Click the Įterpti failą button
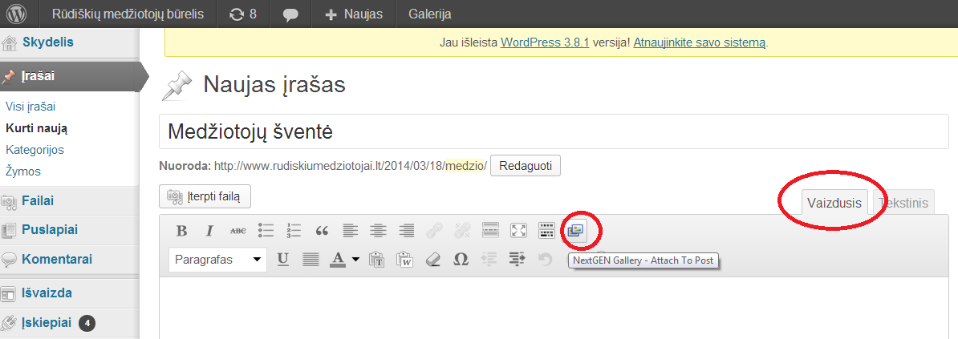Image resolution: width=958 pixels, height=339 pixels. pos(205,196)
